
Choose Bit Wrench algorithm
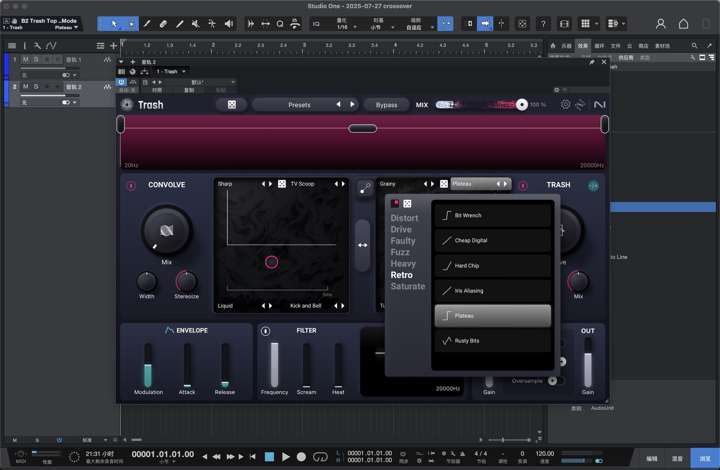[492, 216]
